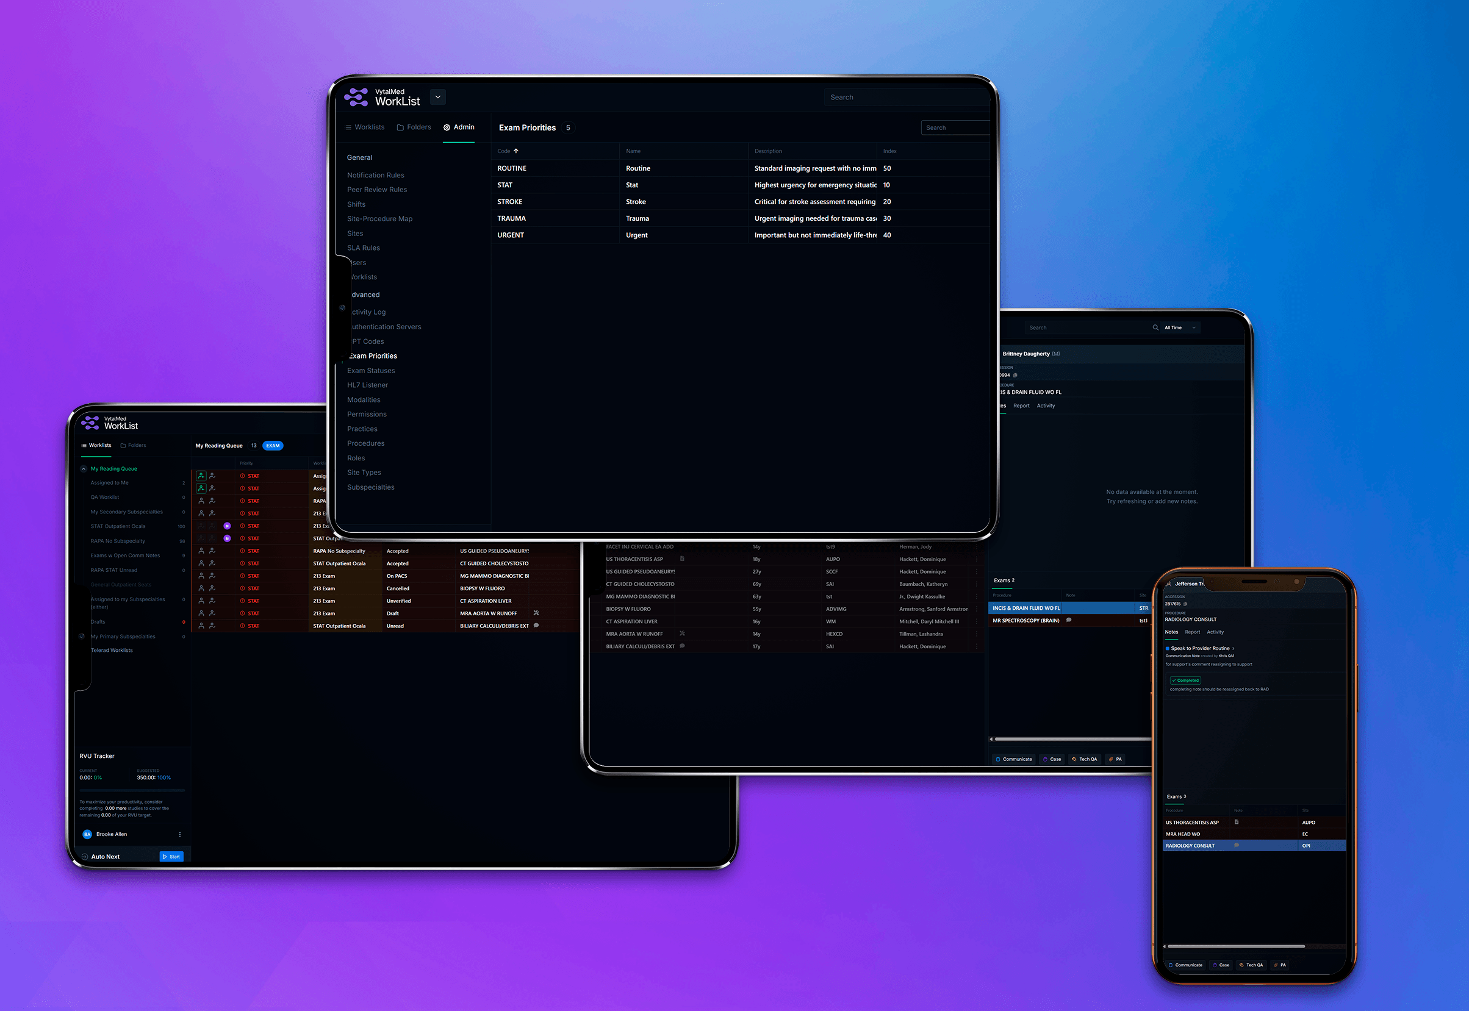1469x1011 pixels.
Task: Click the comment icon on MR SPECTROSCOPY row
Action: click(1068, 620)
